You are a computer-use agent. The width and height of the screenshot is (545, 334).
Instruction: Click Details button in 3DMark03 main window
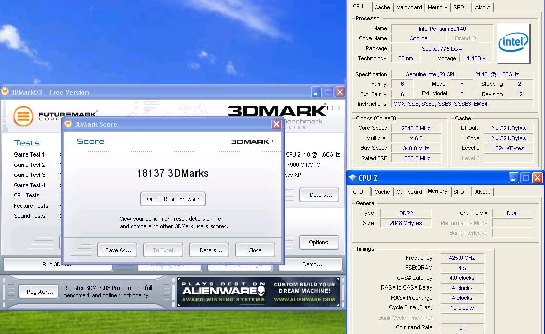319,195
